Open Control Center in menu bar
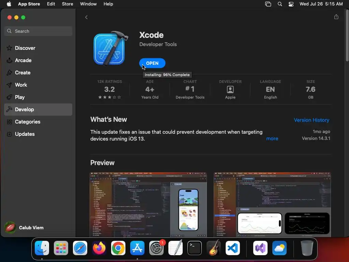This screenshot has width=349, height=262. pos(291,4)
